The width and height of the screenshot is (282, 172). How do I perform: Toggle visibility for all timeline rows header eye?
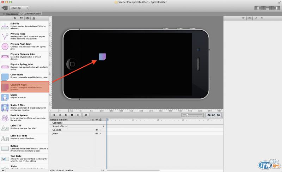tap(97, 119)
